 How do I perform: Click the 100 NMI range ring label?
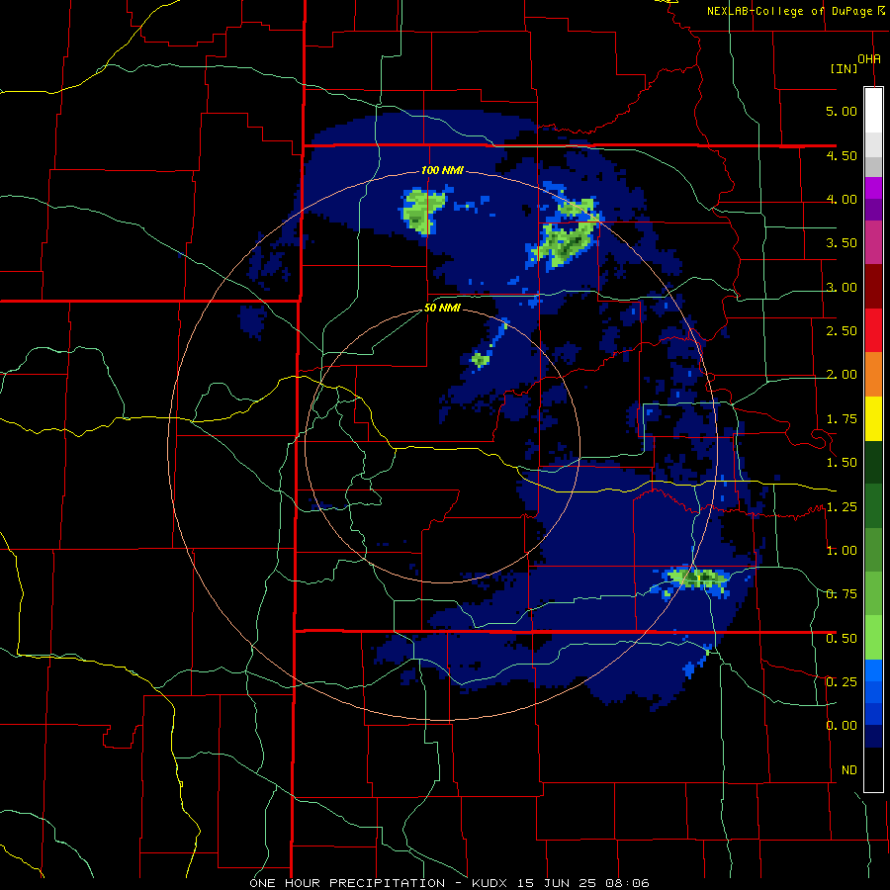442,170
